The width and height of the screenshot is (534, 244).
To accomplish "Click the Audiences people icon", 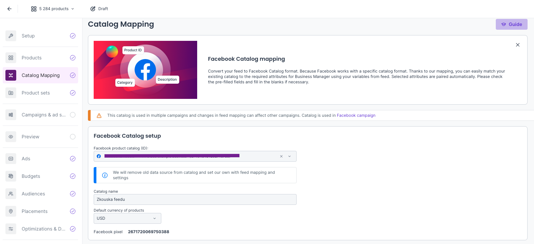I will point(11,194).
